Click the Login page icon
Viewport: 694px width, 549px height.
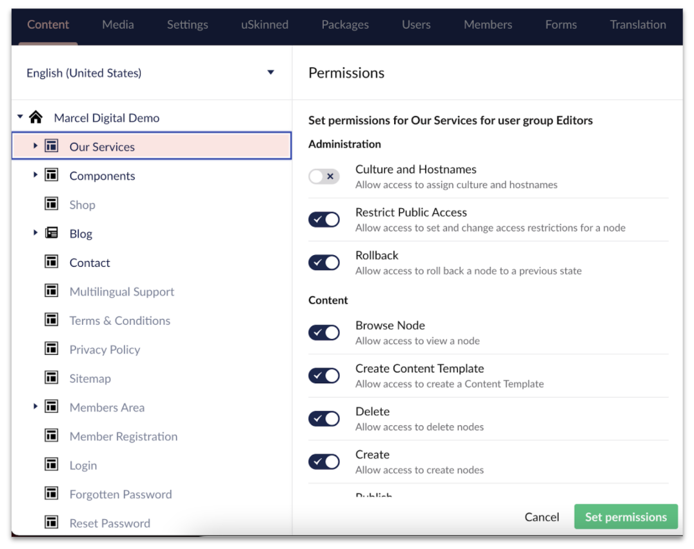(x=52, y=465)
